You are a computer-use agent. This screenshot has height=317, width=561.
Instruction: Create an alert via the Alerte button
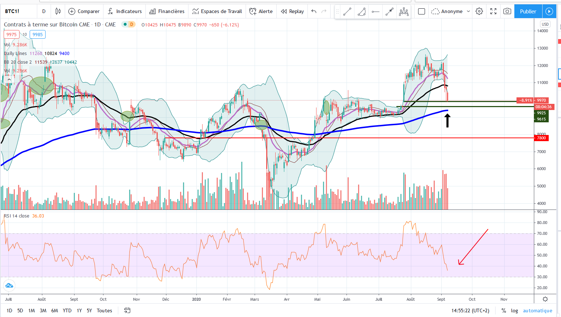(261, 11)
